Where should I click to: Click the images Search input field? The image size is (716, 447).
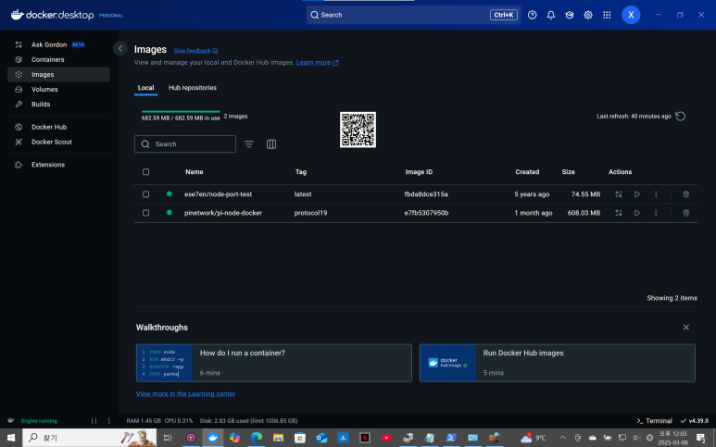(x=185, y=144)
